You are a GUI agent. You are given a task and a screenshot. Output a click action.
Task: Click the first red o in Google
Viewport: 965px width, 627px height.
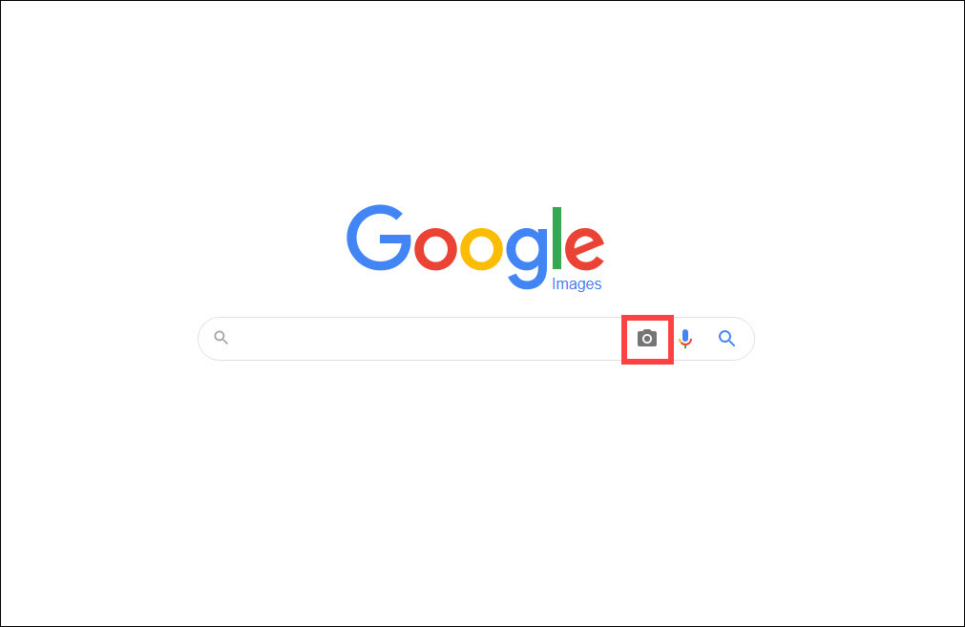pos(435,248)
